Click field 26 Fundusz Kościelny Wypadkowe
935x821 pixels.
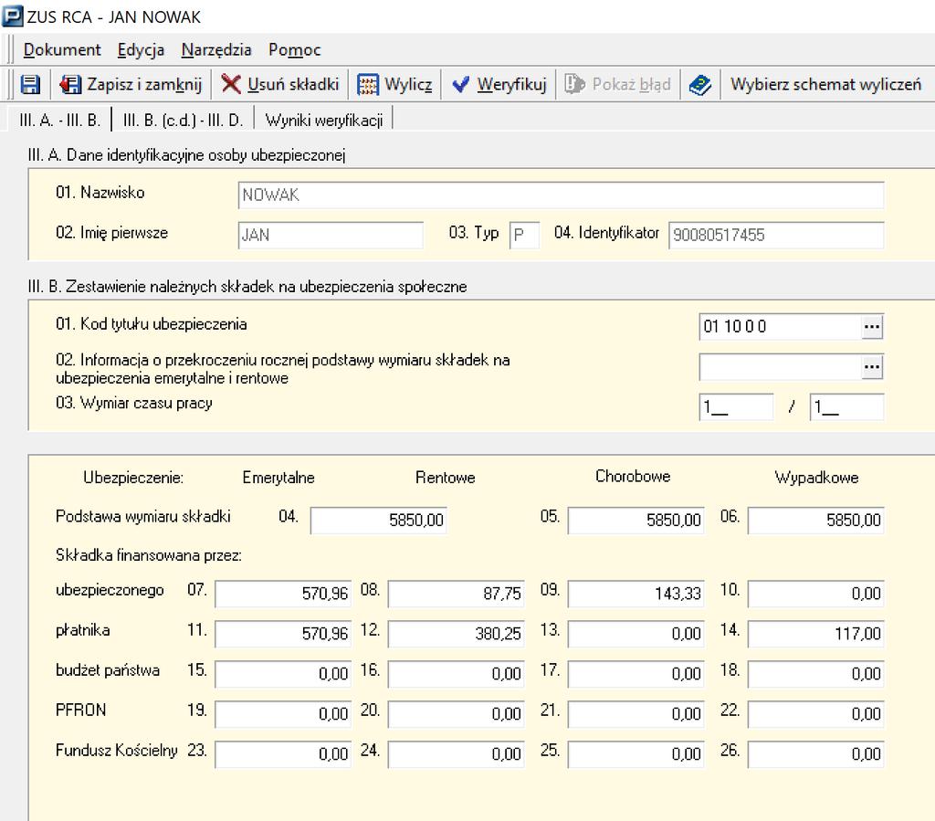click(x=815, y=753)
